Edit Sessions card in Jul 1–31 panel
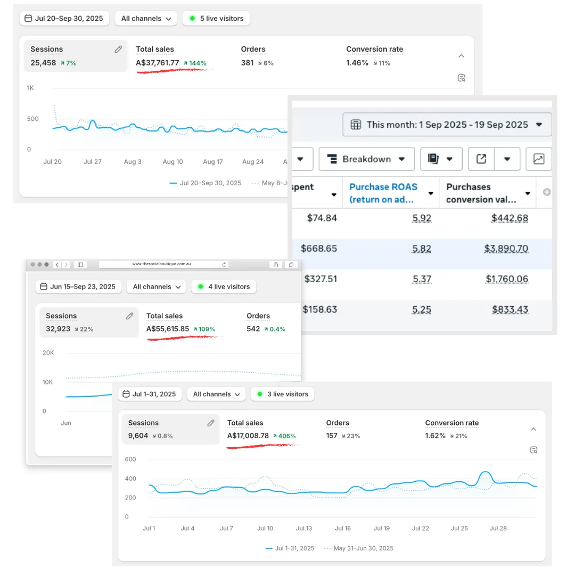The image size is (575, 575). click(211, 423)
